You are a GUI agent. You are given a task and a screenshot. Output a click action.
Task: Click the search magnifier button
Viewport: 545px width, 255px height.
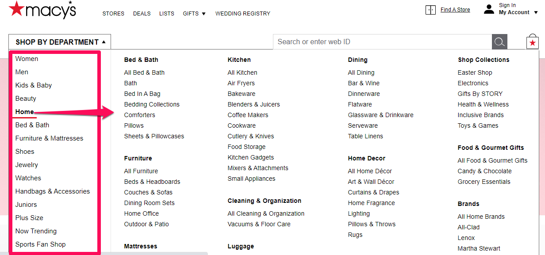[499, 42]
